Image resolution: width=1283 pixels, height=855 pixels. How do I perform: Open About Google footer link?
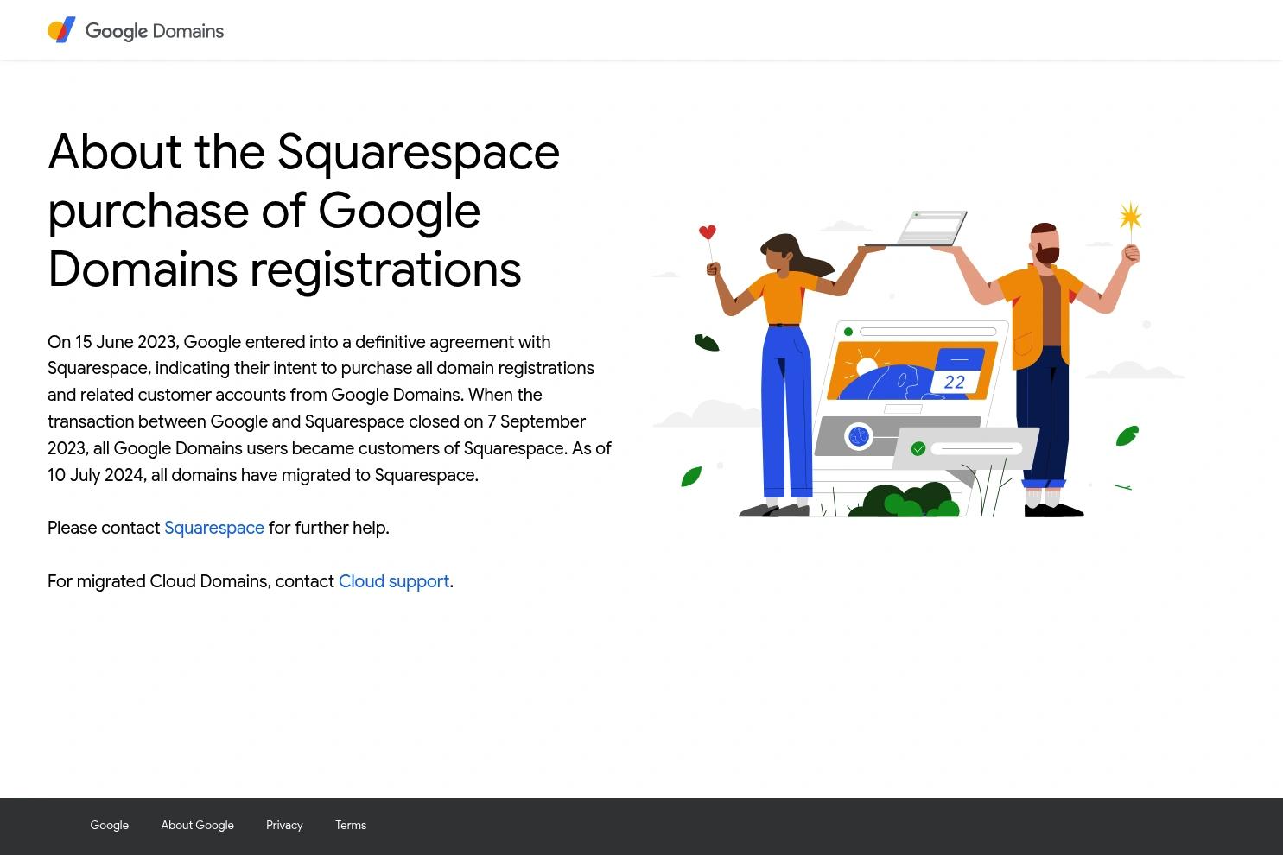(x=197, y=825)
